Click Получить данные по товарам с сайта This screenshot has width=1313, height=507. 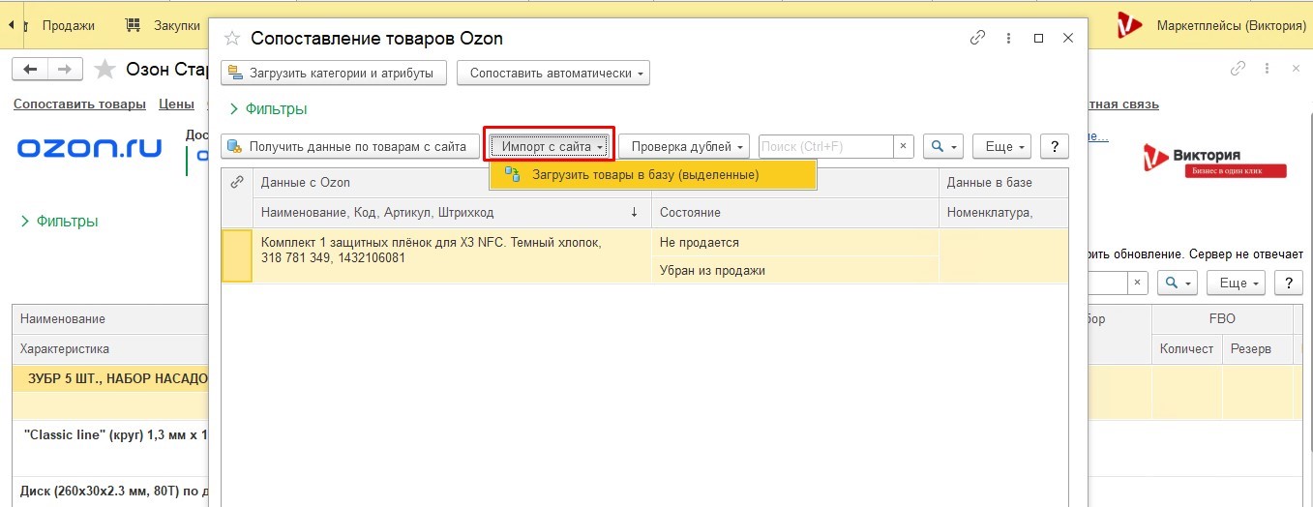point(350,146)
